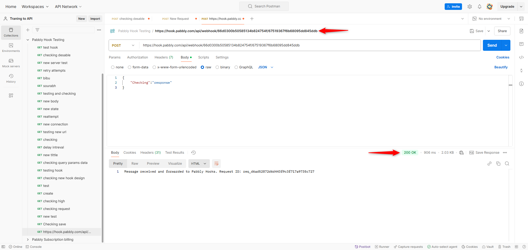
Task: Open the Send options dropdown arrow
Action: [x=506, y=45]
